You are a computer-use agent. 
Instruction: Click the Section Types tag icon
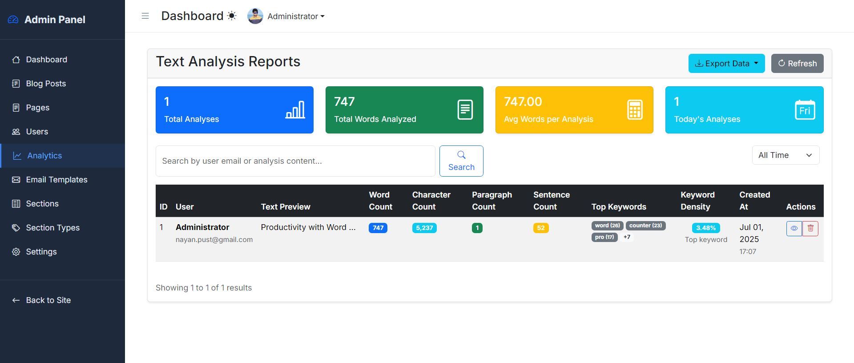[x=16, y=228]
